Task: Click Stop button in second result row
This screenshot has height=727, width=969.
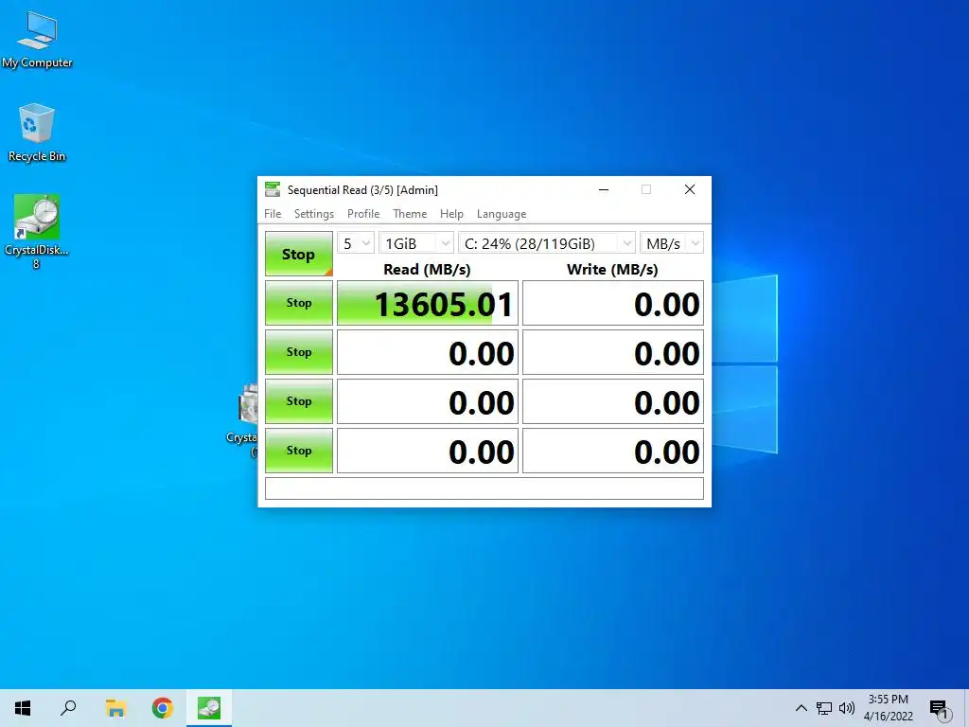Action: tap(298, 352)
